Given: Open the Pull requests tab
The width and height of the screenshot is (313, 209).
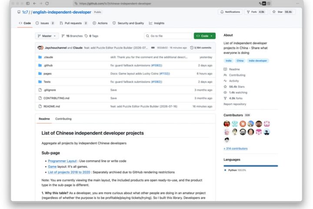Looking at the screenshot, I should 73,23.
